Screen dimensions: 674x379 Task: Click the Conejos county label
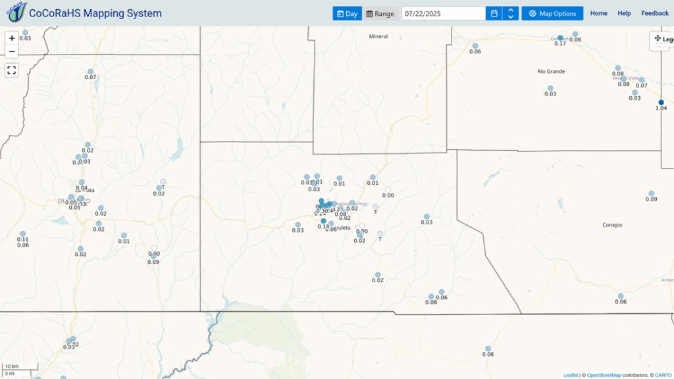coord(612,225)
